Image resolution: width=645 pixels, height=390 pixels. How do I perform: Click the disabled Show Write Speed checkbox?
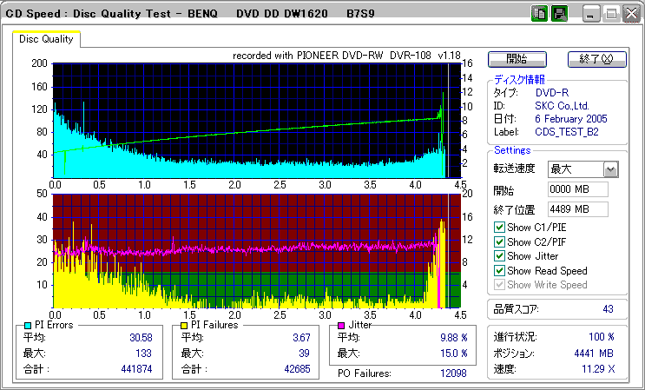click(x=499, y=285)
